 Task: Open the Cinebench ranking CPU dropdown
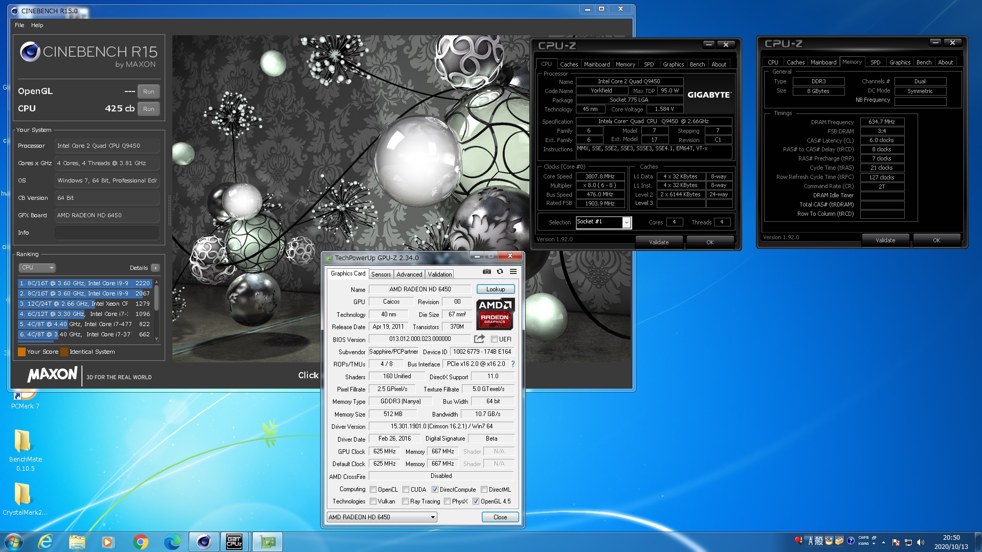tap(37, 267)
